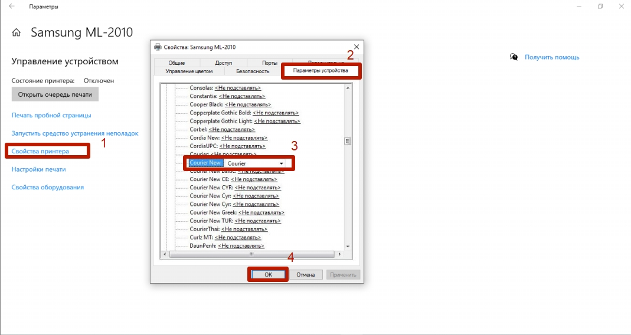
Task: Open the Свойства принтера link
Action: [x=40, y=152]
